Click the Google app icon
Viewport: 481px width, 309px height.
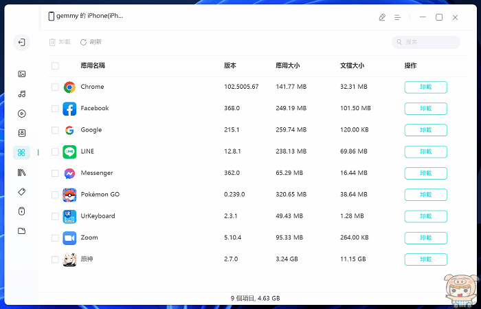coord(69,130)
